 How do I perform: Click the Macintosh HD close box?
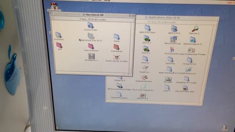51,14
